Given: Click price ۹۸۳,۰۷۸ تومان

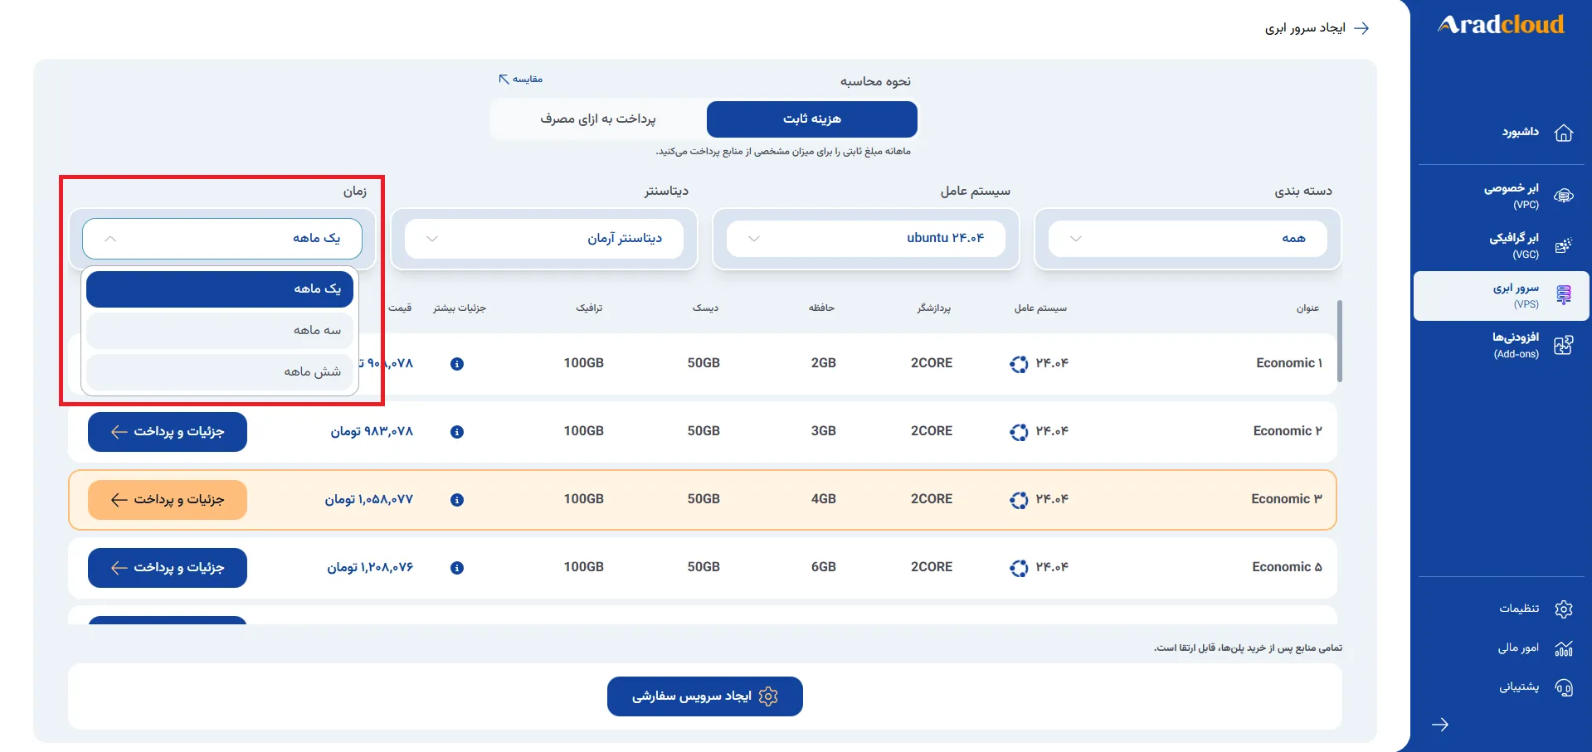Looking at the screenshot, I should point(372,432).
